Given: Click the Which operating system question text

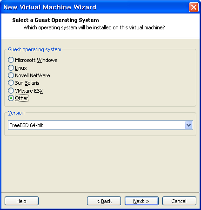Looking at the screenshot, I should (x=94, y=27).
